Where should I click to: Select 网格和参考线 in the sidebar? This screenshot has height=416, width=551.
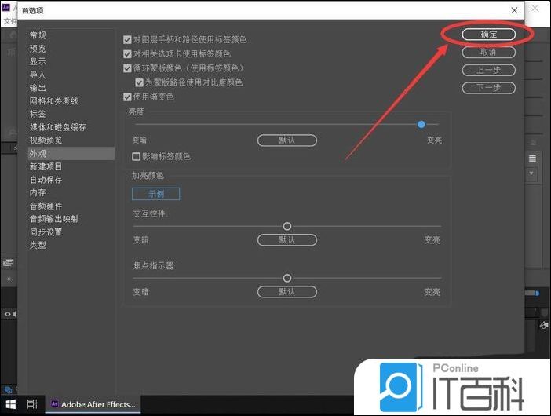54,100
